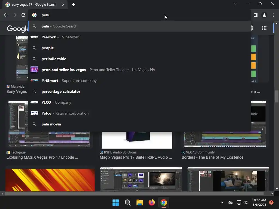279x209 pixels.
Task: Open the Chrome profile avatar
Action: (x=264, y=15)
